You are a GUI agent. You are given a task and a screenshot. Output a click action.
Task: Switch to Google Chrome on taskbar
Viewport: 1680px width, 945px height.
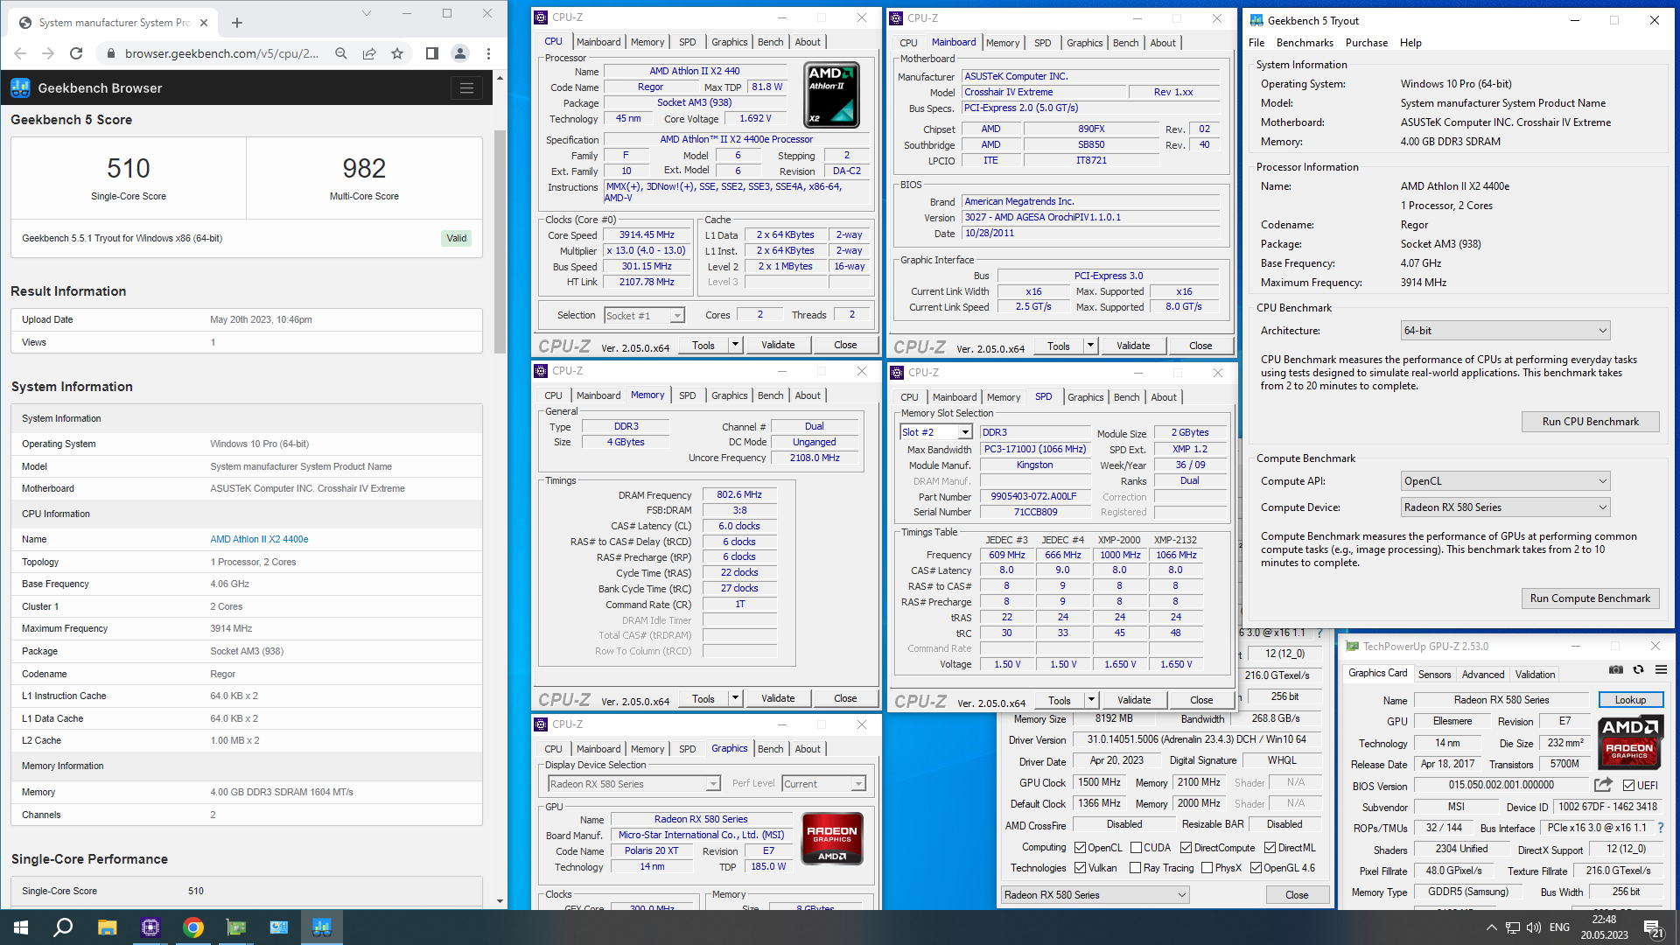click(x=193, y=927)
